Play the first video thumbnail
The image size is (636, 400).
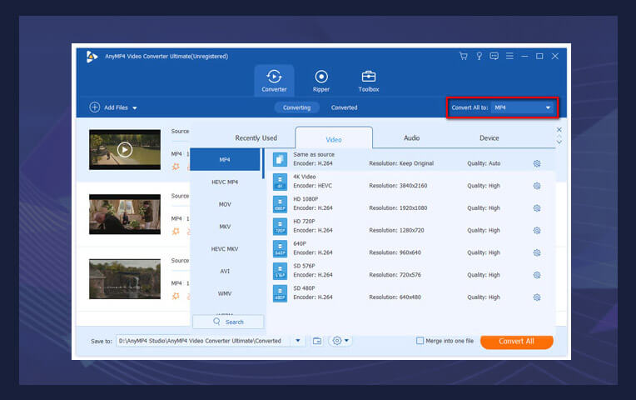(125, 150)
